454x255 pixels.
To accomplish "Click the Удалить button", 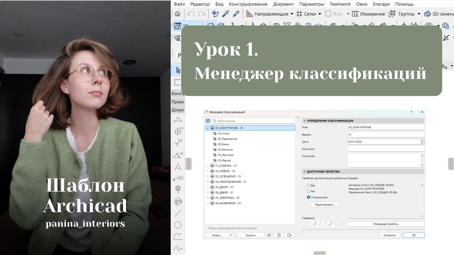I will coord(250,235).
